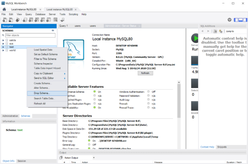Expand the world schema tree node
The width and height of the screenshot is (248, 164).
click(3, 50)
